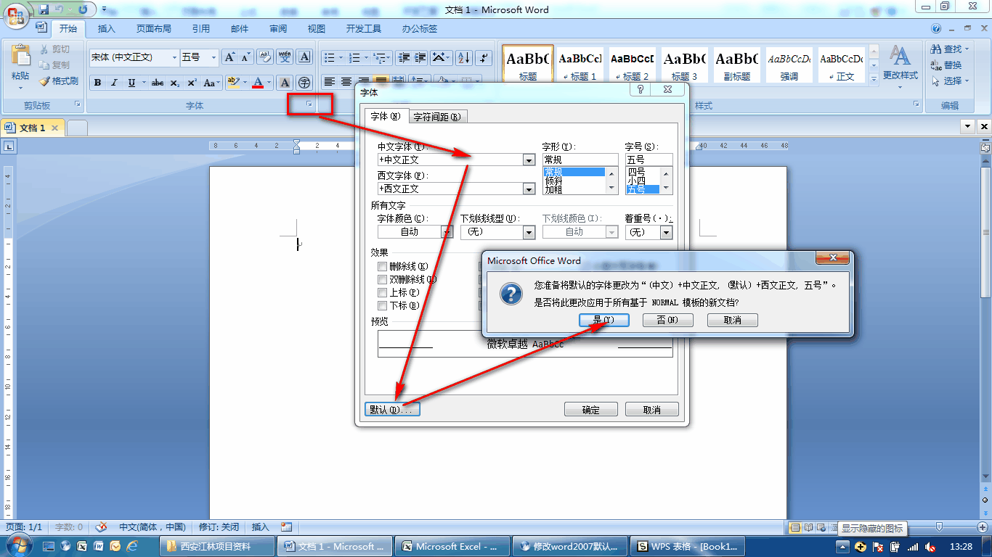Apply red font color with the A button
The image size is (992, 557).
tap(258, 83)
